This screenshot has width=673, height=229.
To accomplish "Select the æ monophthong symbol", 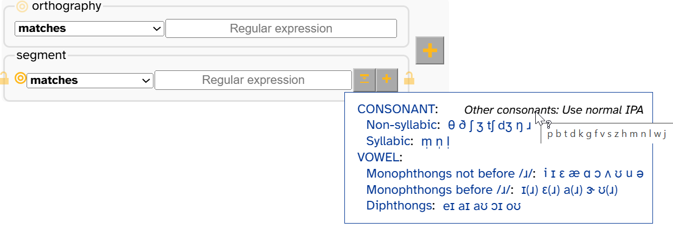I will click(x=575, y=174).
